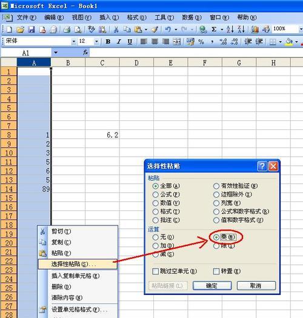Toggle underline formatting

130,42
